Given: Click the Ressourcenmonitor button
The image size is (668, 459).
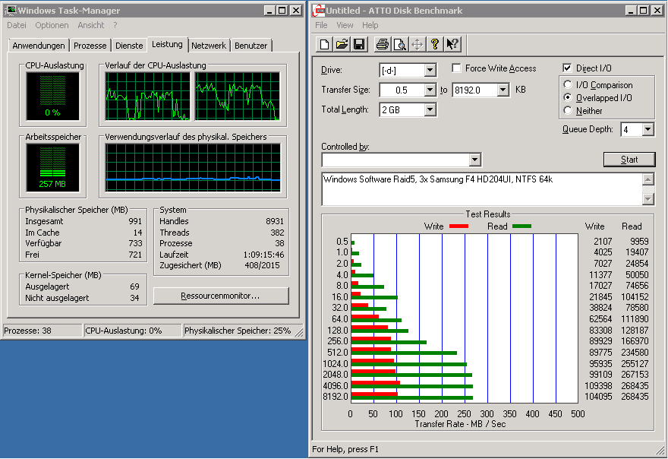Looking at the screenshot, I should point(221,296).
